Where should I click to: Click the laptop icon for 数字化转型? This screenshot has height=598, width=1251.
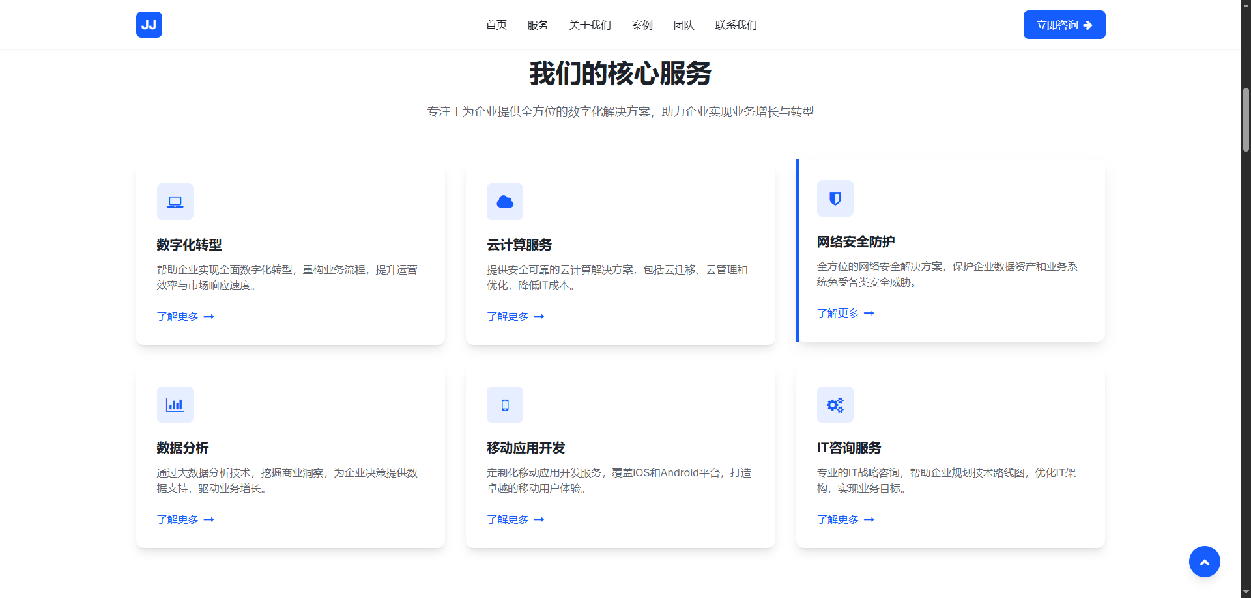coord(175,202)
